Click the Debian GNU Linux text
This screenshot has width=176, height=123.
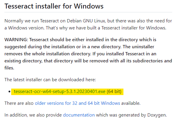(86, 21)
